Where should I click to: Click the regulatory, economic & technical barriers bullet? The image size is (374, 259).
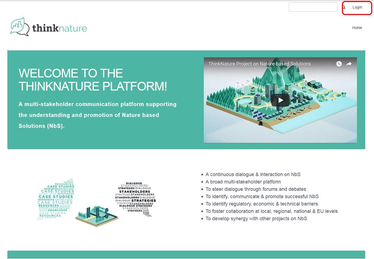click(261, 204)
